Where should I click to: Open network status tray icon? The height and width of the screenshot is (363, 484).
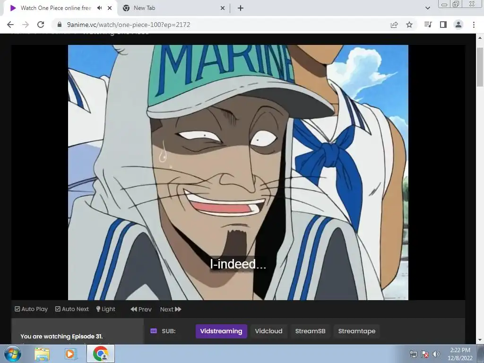(x=413, y=354)
